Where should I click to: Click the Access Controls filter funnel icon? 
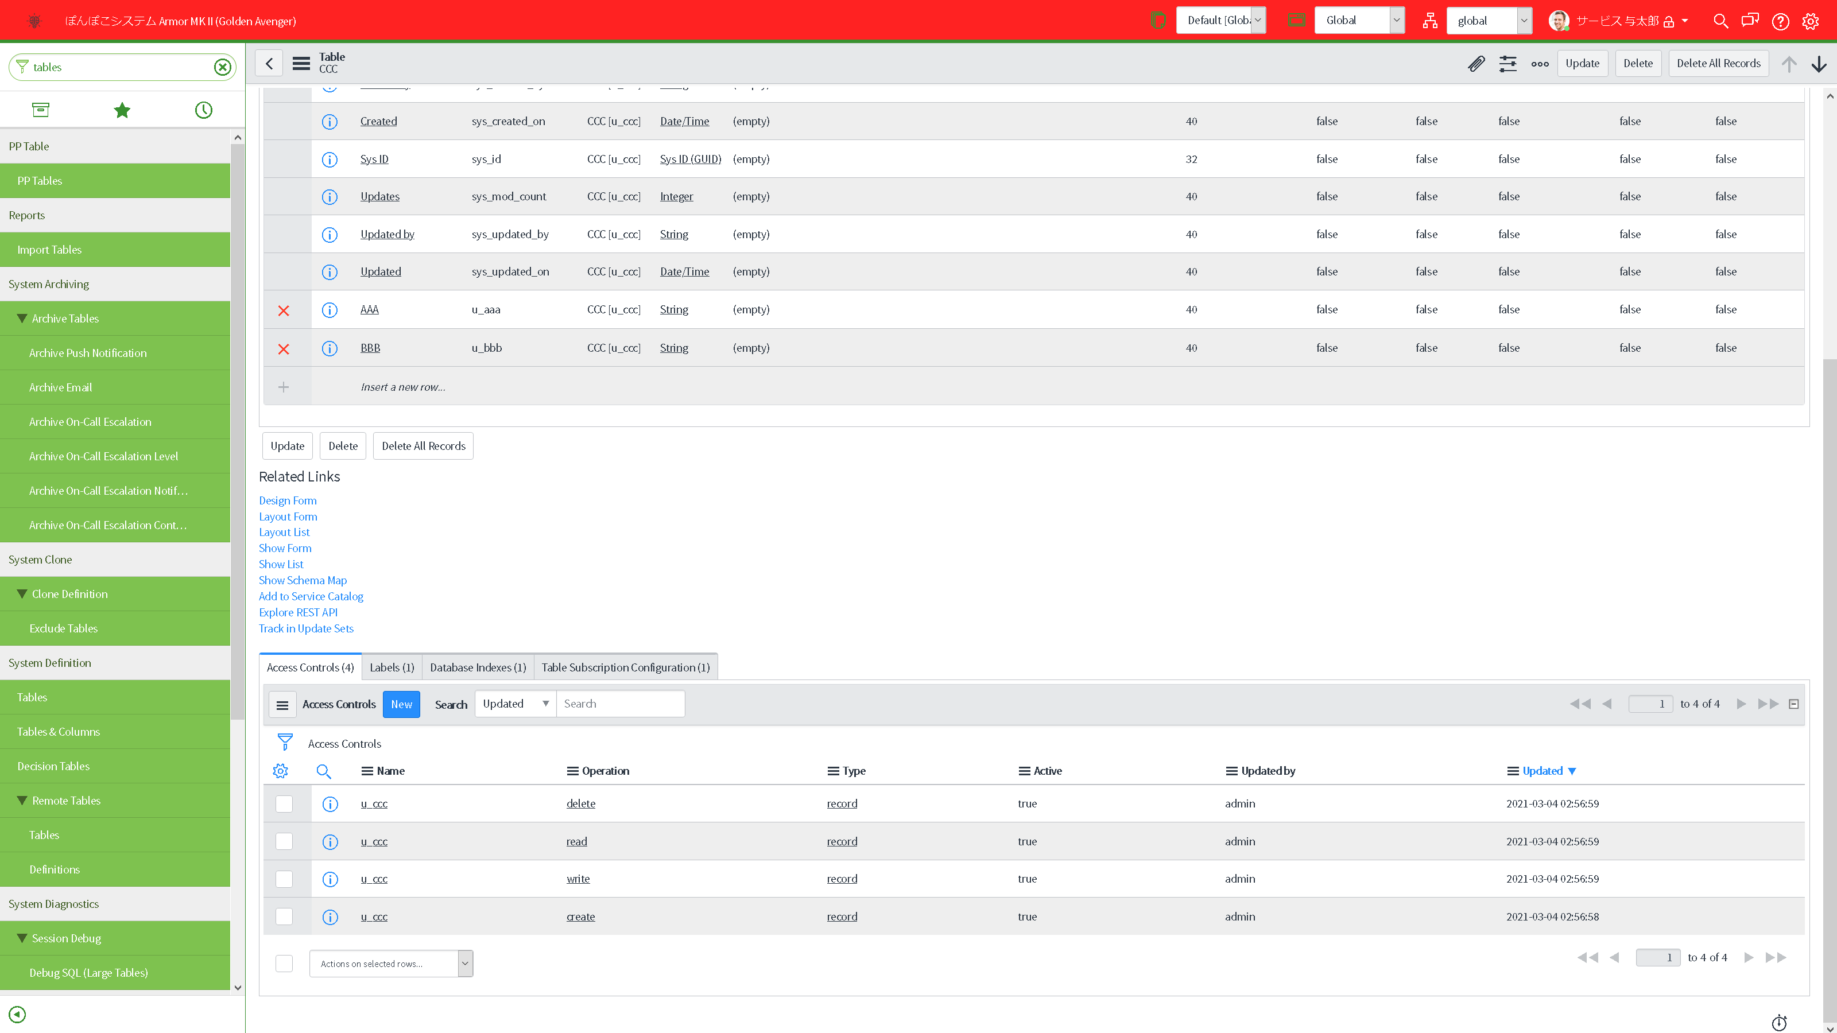285,743
